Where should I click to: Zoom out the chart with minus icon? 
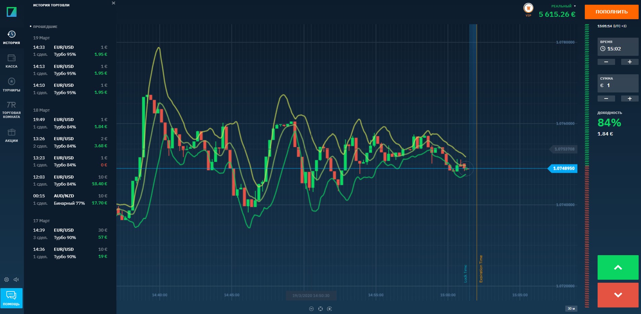pos(311,309)
